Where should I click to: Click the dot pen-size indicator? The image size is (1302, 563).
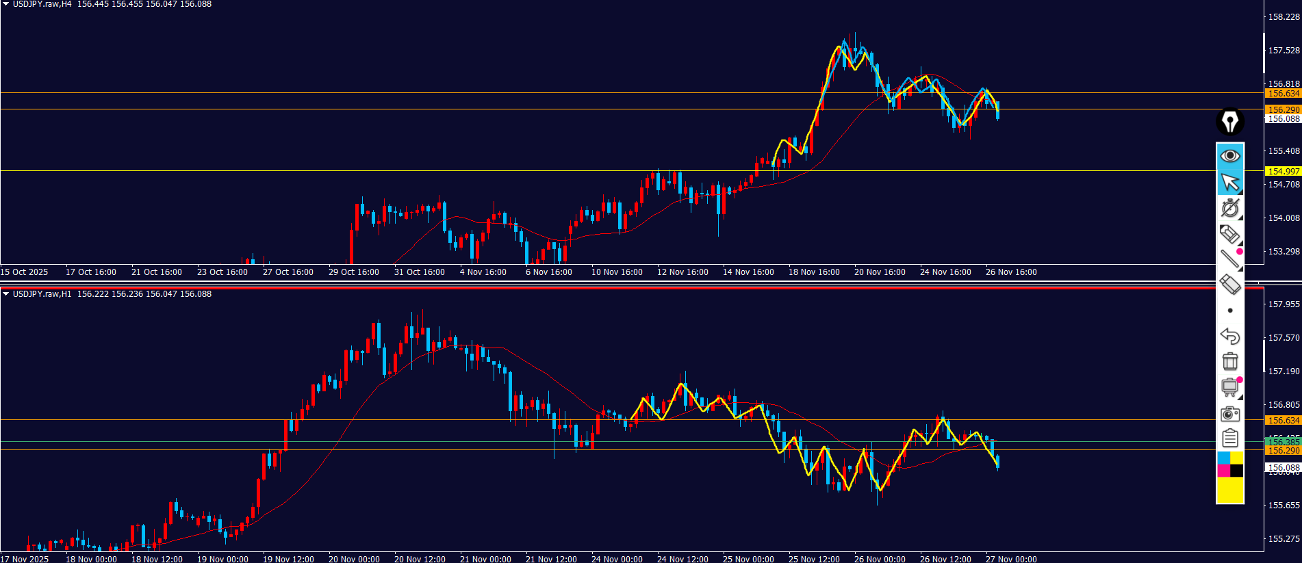1229,311
